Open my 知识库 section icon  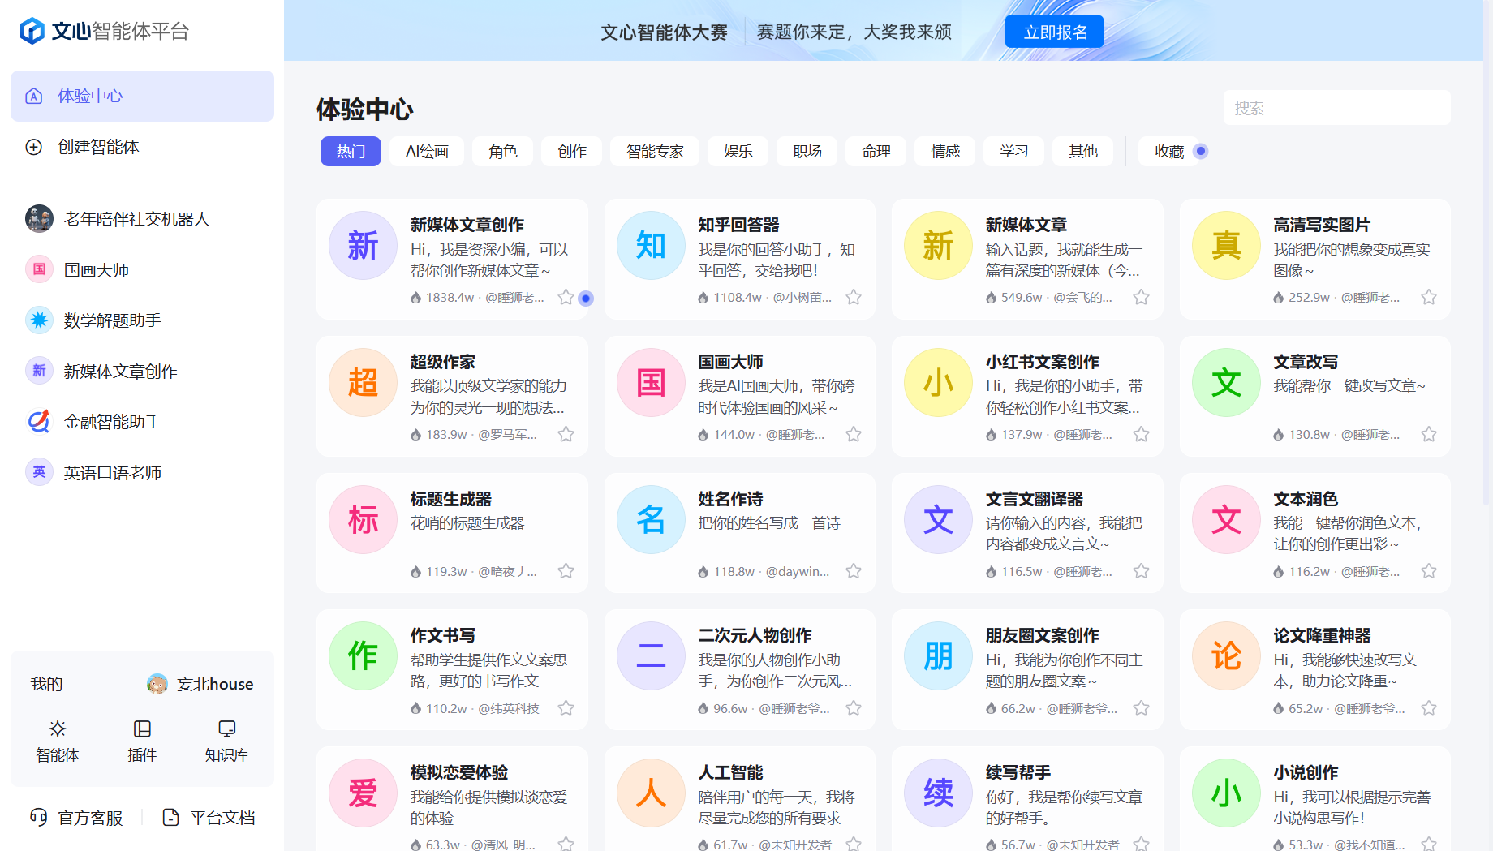(x=227, y=729)
